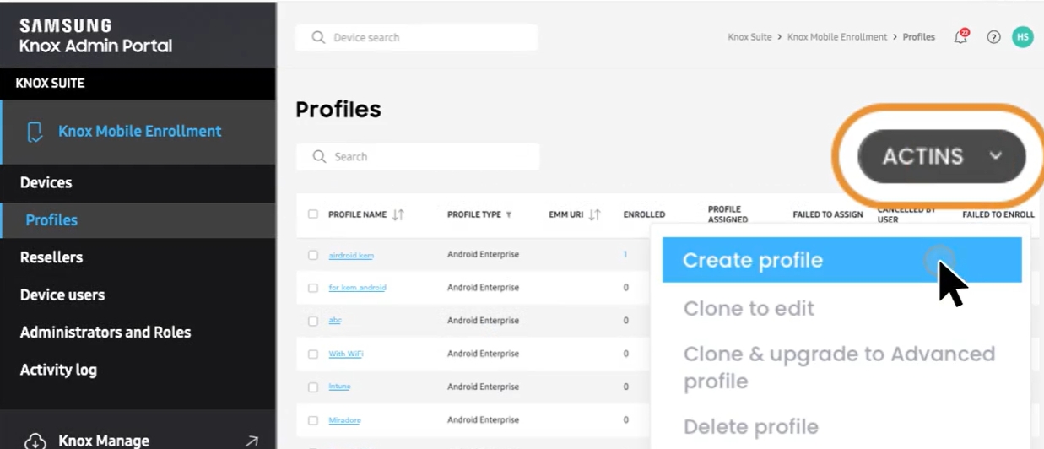
Task: Open Knox Mobile Enrollment sidebar entry
Action: [x=138, y=132]
